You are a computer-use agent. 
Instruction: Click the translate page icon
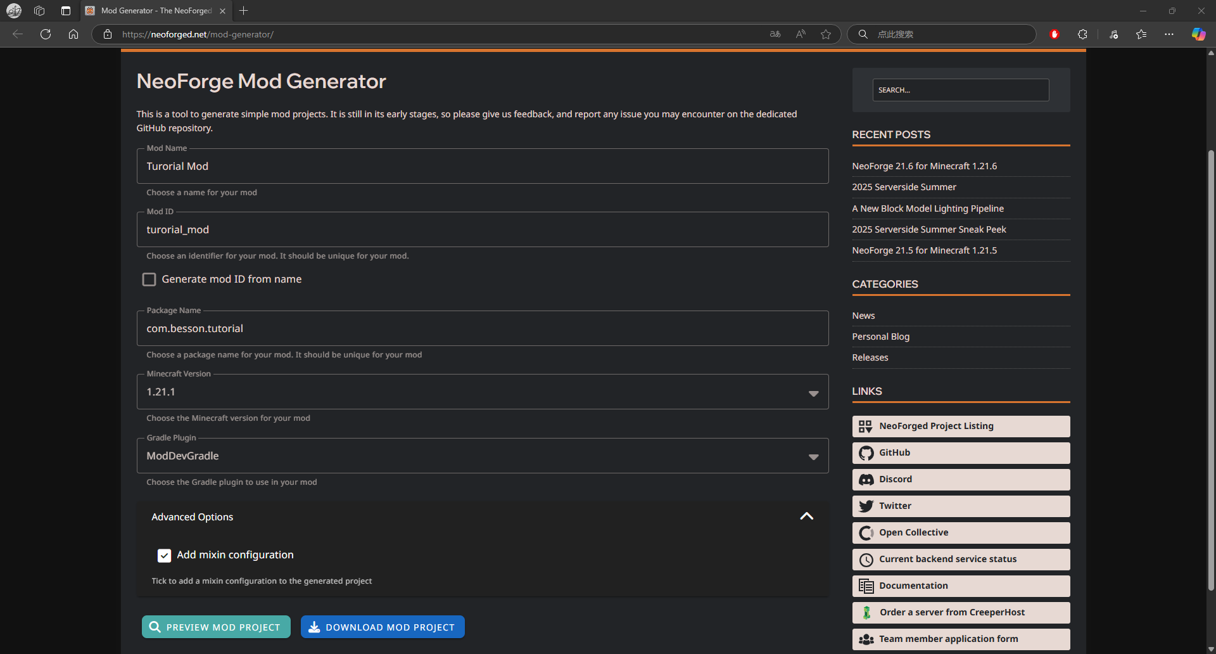point(775,34)
